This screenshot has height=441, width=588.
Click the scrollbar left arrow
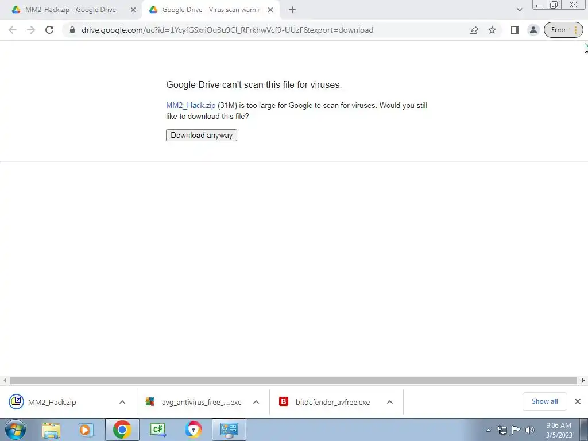pyautogui.click(x=5, y=381)
